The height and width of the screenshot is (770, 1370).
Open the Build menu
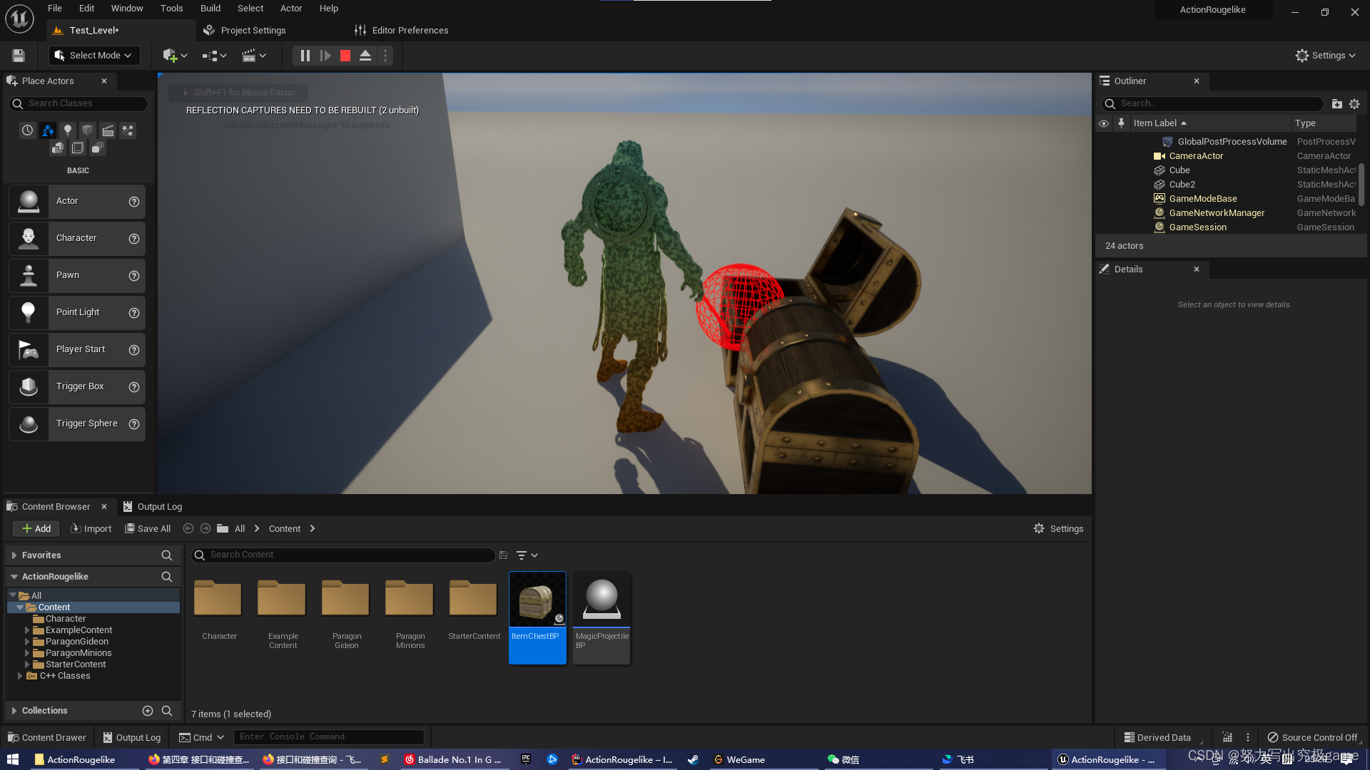tap(210, 9)
